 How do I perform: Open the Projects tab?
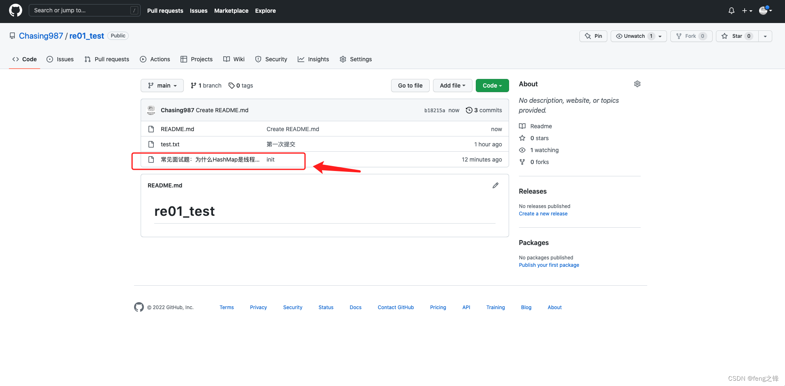tap(197, 59)
